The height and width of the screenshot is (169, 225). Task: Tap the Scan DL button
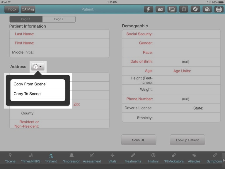(139, 140)
